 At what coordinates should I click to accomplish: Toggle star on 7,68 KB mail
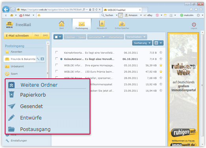161,78
